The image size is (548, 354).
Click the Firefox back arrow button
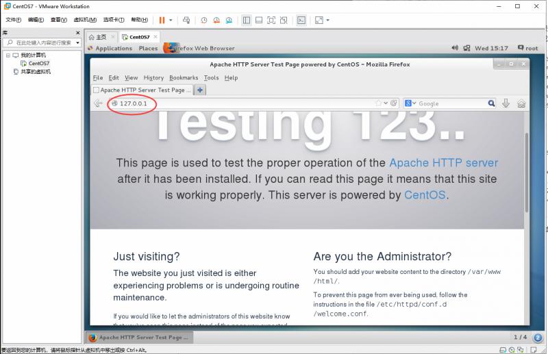98,103
